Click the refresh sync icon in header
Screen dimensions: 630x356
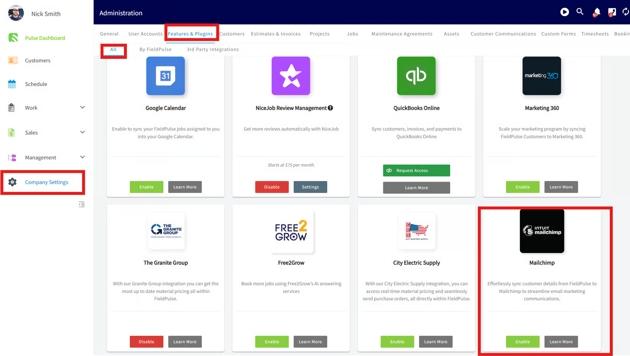coord(626,12)
